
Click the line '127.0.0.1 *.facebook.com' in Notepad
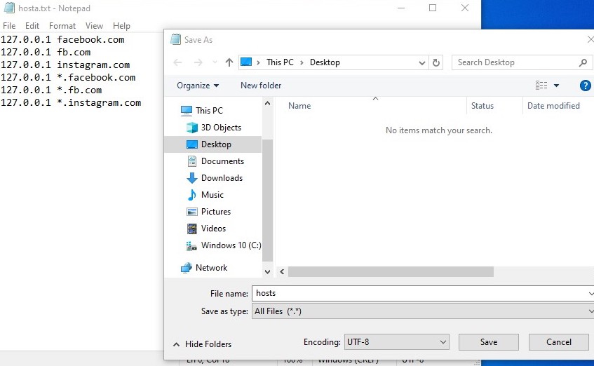click(x=68, y=77)
